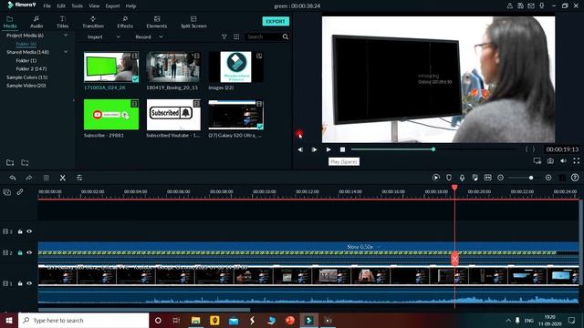Collapse the Shared Media tree
The height and width of the screenshot is (328, 584).
point(66,52)
